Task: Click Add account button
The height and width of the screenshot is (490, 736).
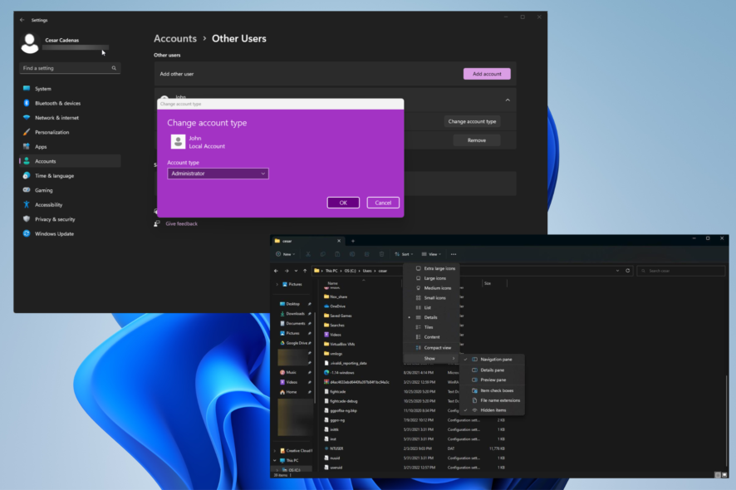Action: pyautogui.click(x=487, y=74)
